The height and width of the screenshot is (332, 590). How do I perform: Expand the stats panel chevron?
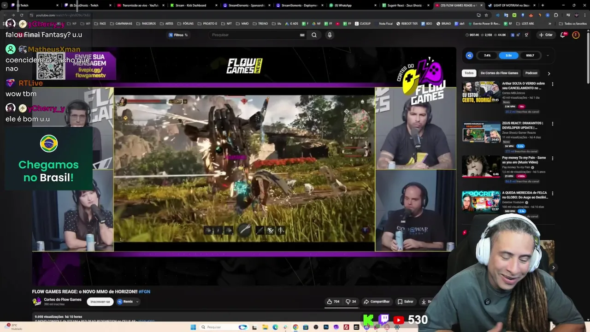click(548, 55)
